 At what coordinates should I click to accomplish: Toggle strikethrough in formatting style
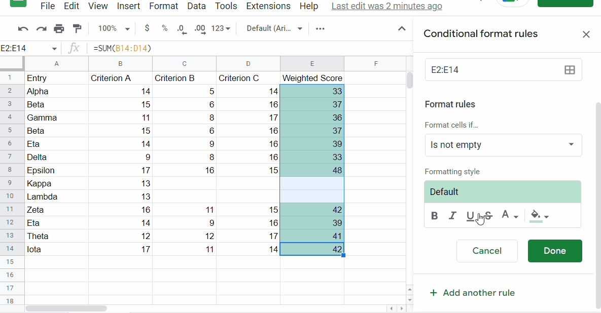tap(488, 216)
